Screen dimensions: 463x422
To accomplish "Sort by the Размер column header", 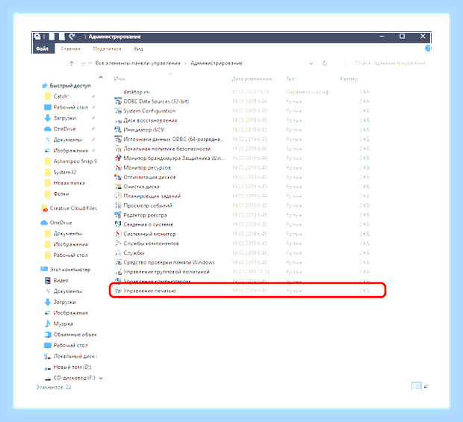I will coord(349,79).
